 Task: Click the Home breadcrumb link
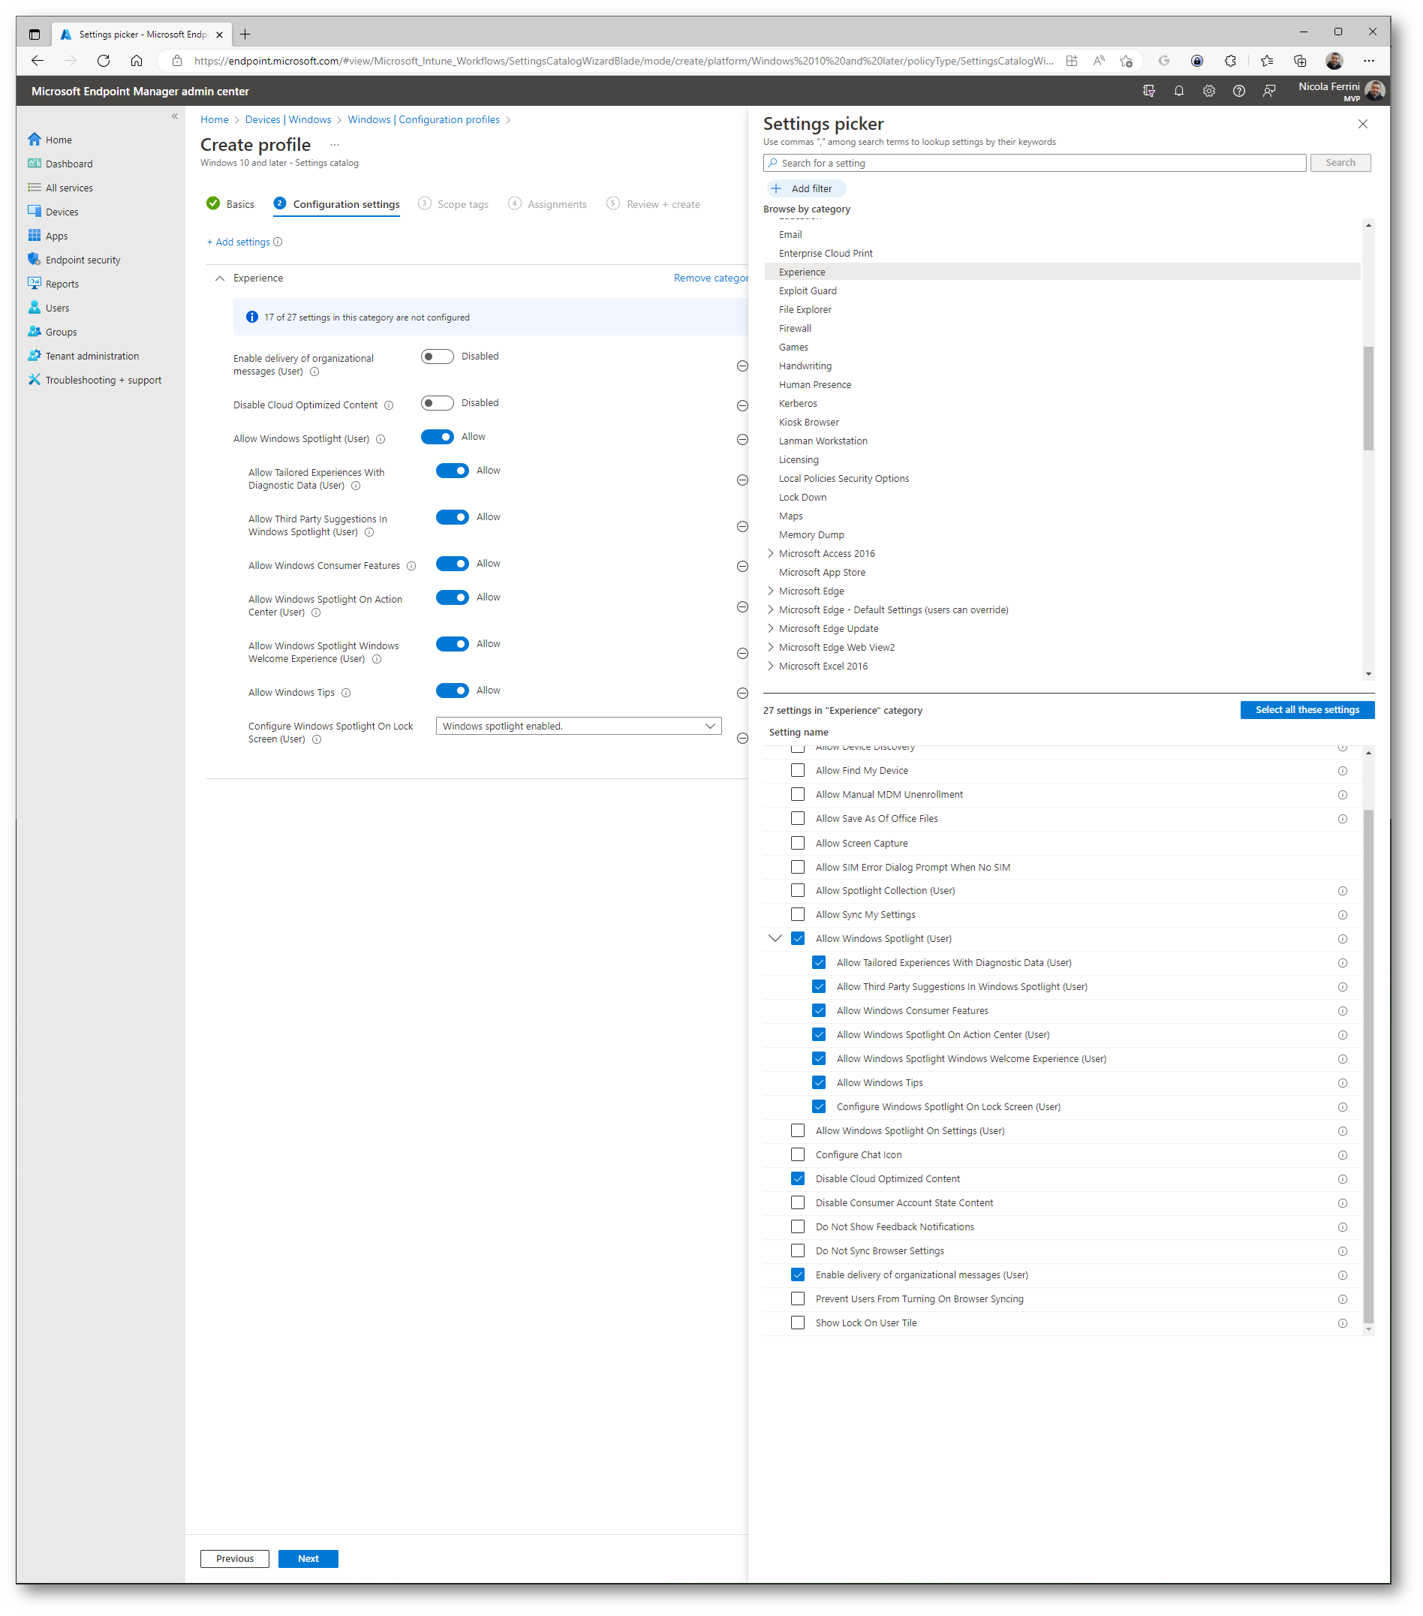(x=214, y=119)
